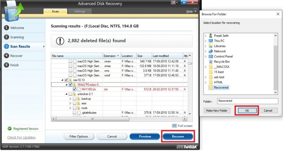Click folder tree scroll down arrow
Screen dimensions: 285x151
click(x=276, y=92)
